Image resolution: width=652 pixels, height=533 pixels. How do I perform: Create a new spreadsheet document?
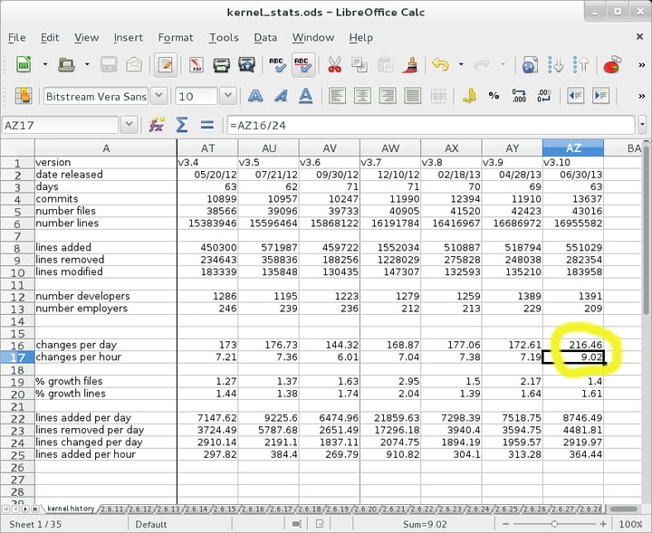click(x=24, y=64)
